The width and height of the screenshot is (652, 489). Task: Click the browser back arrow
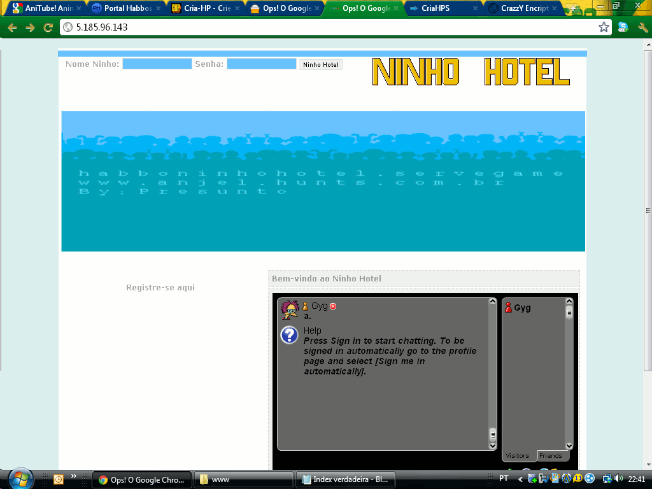12,27
